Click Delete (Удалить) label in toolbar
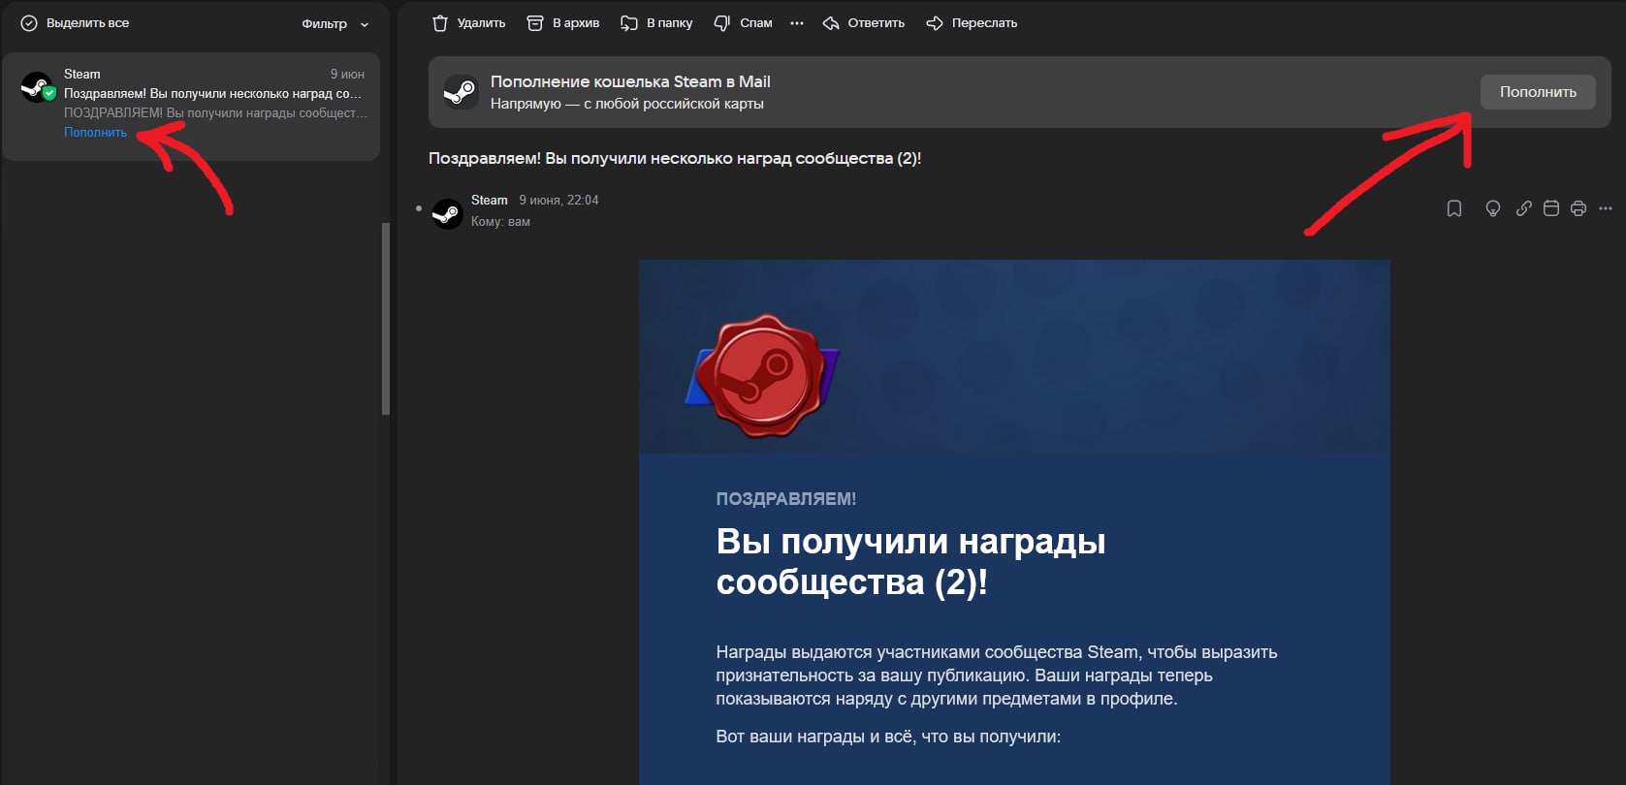1626x785 pixels. [481, 23]
